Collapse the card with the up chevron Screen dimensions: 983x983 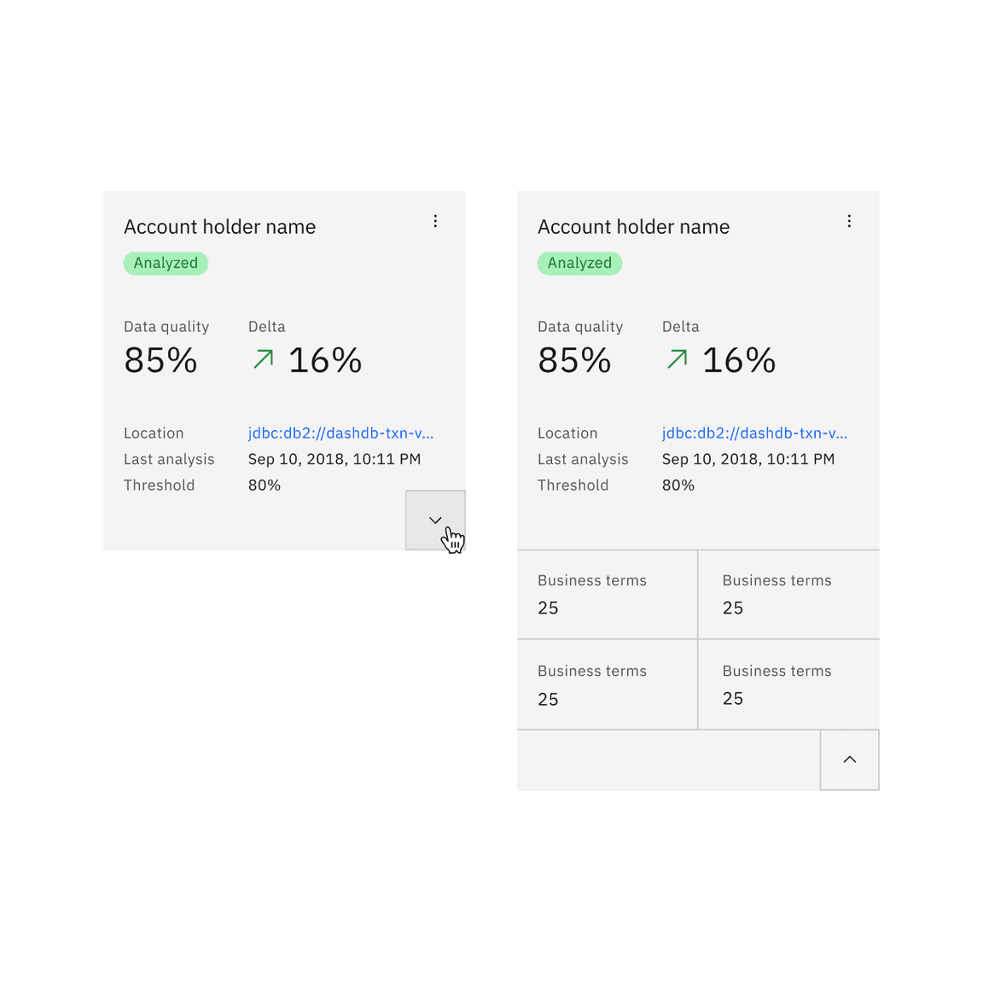(849, 759)
